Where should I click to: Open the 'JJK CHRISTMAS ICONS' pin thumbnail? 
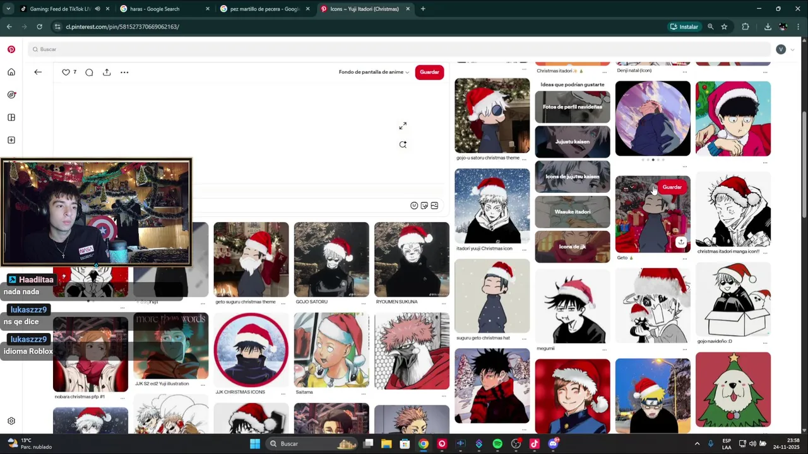251,350
